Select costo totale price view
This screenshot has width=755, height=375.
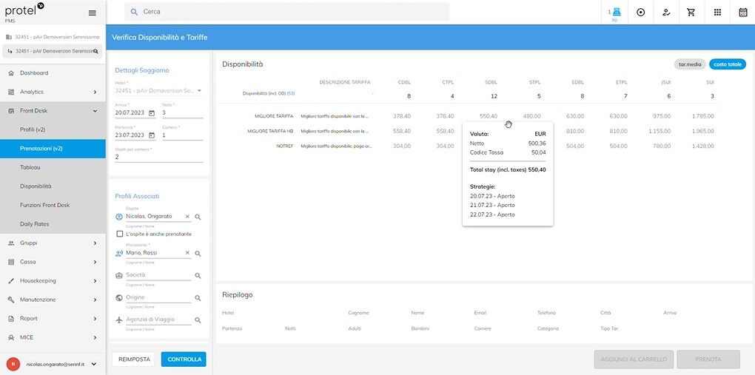click(x=727, y=64)
